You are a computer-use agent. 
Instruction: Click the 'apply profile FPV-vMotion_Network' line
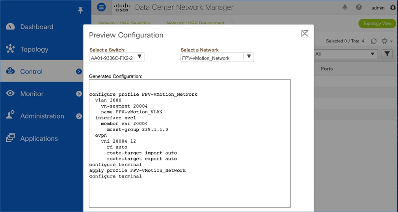click(137, 170)
